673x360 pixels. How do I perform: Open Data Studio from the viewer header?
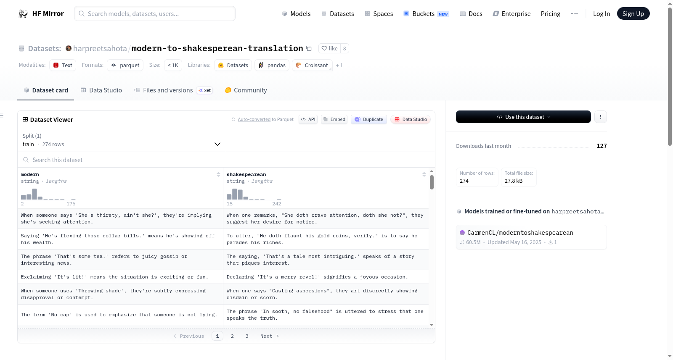(x=411, y=119)
